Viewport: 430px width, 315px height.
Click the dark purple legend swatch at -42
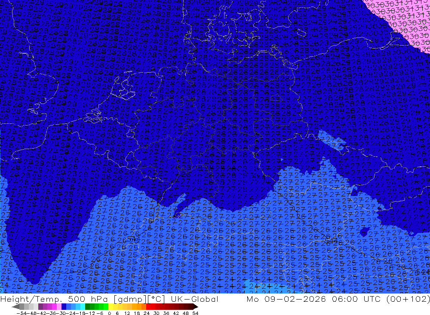(40, 306)
